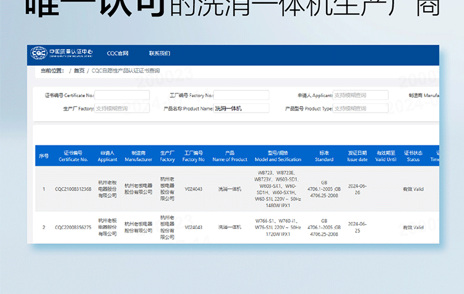Click the Status column header
This screenshot has height=294, width=464.
click(x=413, y=156)
